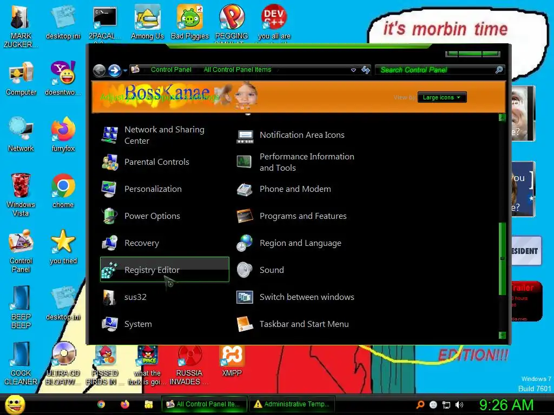Open Power Options battery icon
The height and width of the screenshot is (415, 554).
coord(109,216)
